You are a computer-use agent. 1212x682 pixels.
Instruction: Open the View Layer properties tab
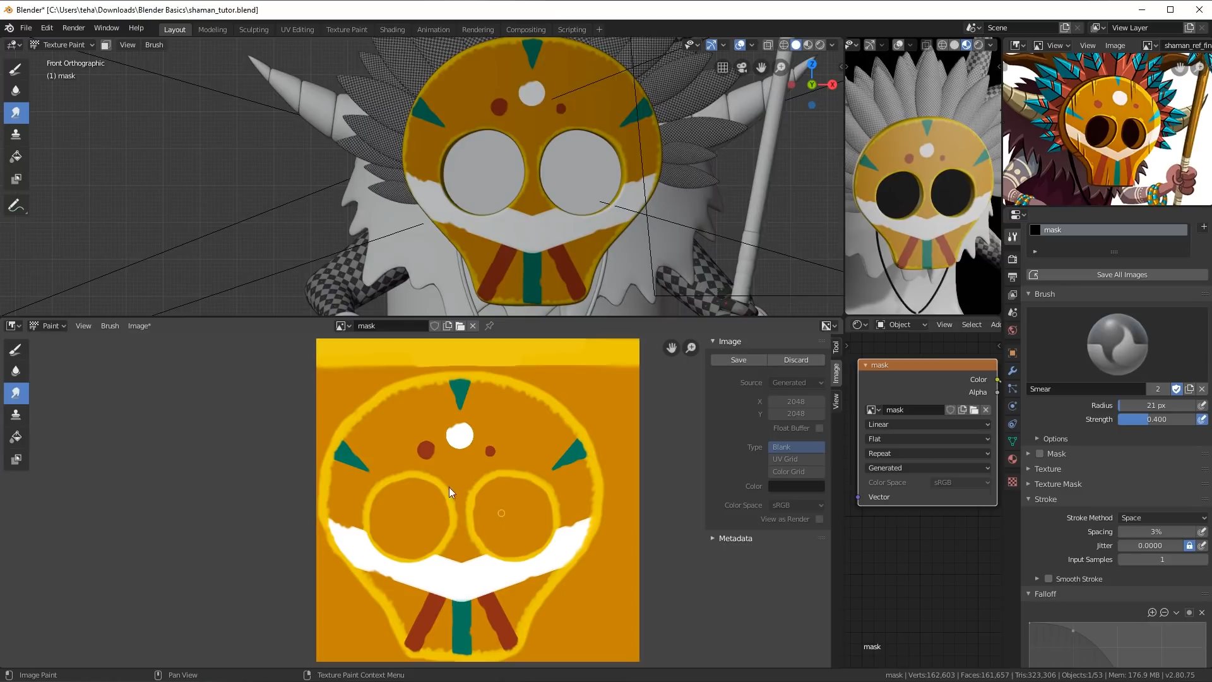pyautogui.click(x=1013, y=295)
